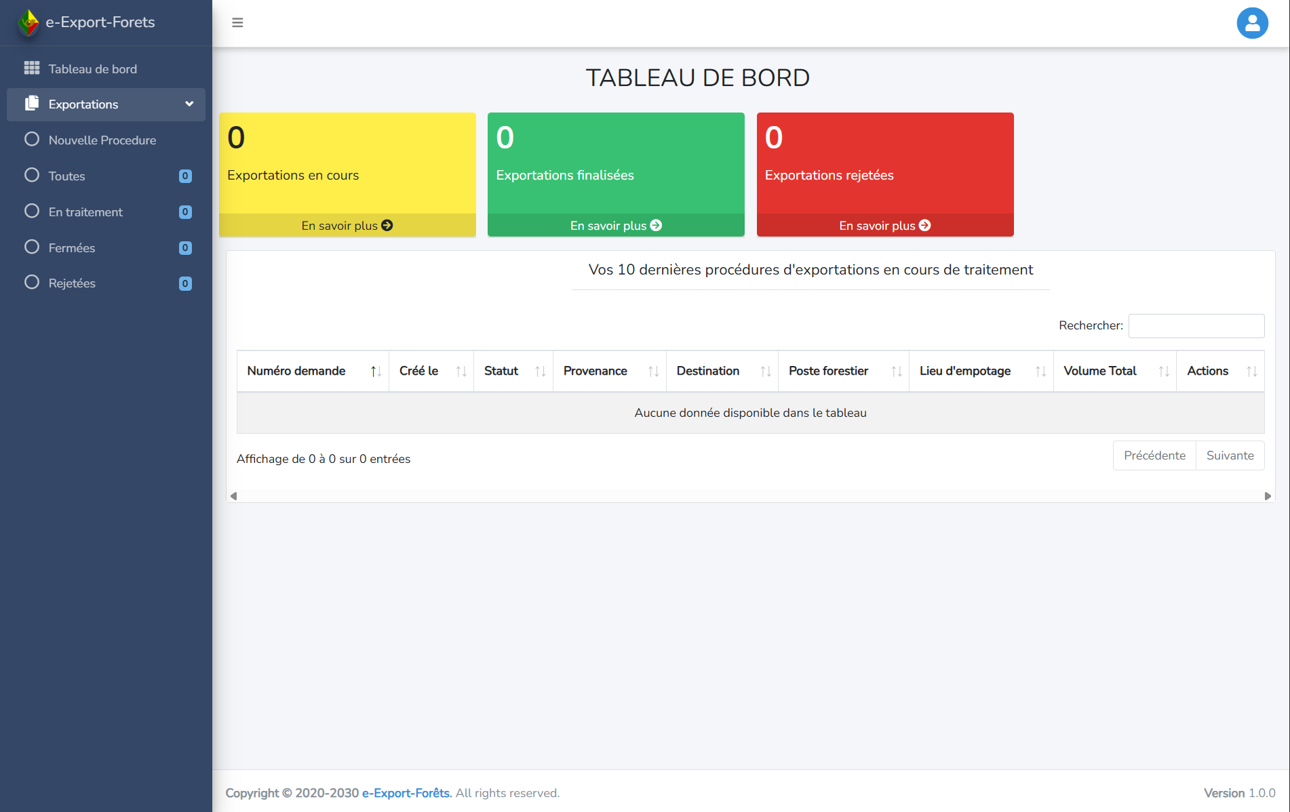Click the arrow icon on Exportations finalisées card
The image size is (1290, 812).
655,225
